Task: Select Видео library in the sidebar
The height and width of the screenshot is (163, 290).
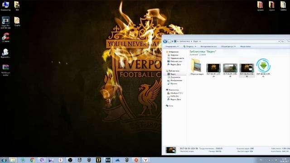Action: coord(172,74)
